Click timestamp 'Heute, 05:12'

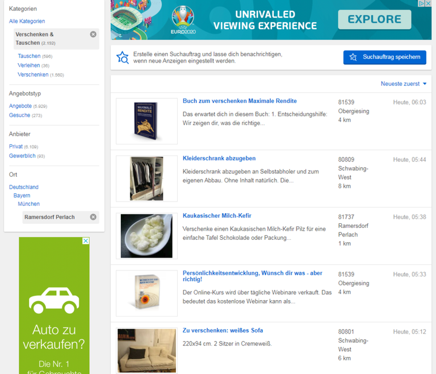(409, 332)
